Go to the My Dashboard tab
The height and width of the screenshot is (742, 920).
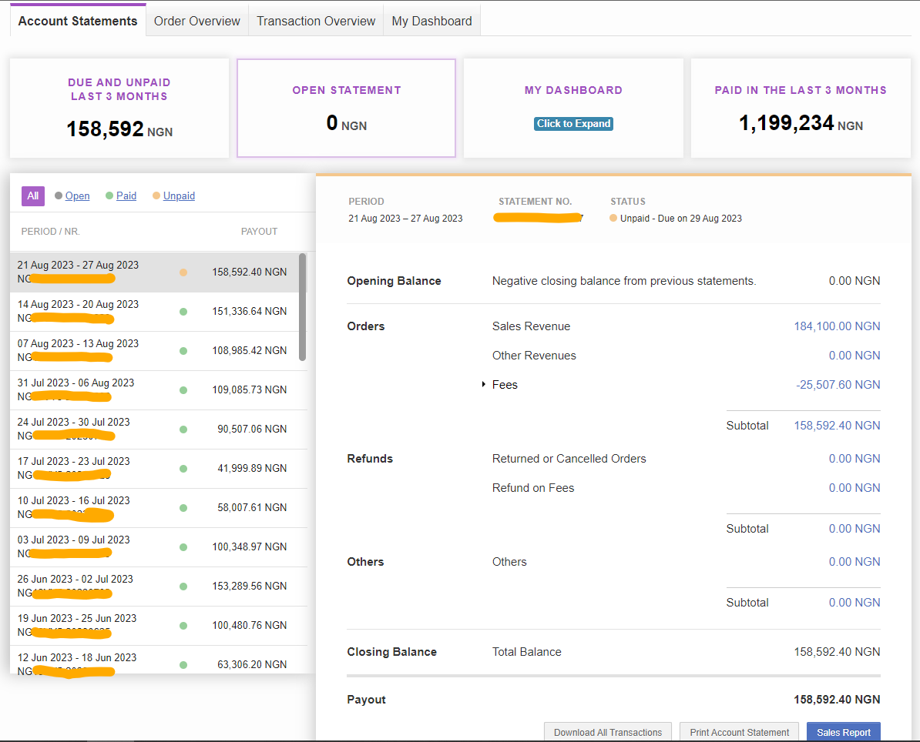(x=431, y=21)
